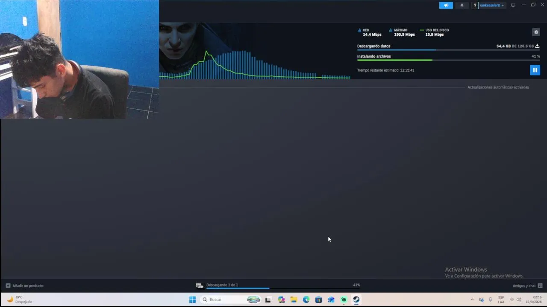Click 'Añadir un producto' button

(24, 286)
